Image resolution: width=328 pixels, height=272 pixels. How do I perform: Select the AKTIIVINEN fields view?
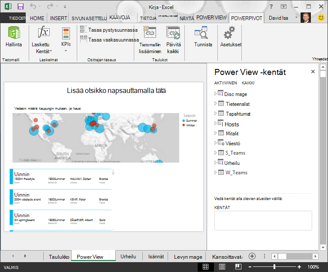pyautogui.click(x=225, y=83)
